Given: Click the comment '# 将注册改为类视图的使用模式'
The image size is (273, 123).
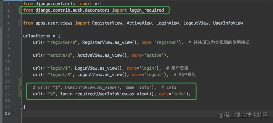Looking at the screenshot, I should (x=219, y=42).
